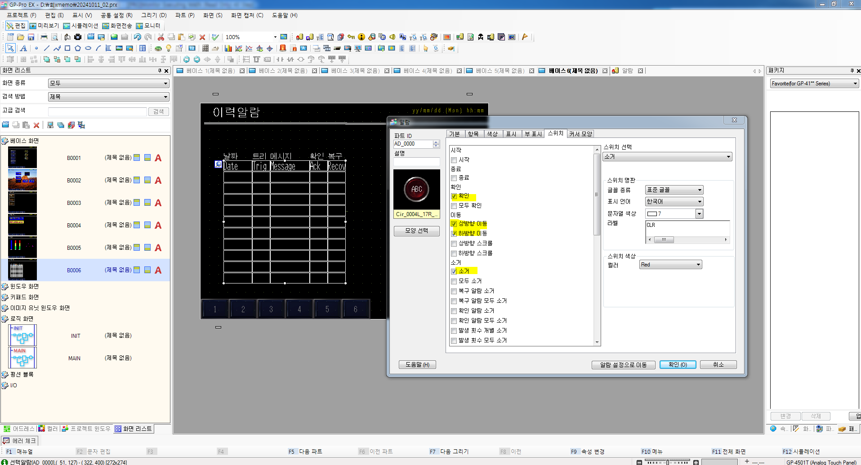Enable the 모두 확인 checkbox
Image resolution: width=861 pixels, height=465 pixels.
click(454, 206)
